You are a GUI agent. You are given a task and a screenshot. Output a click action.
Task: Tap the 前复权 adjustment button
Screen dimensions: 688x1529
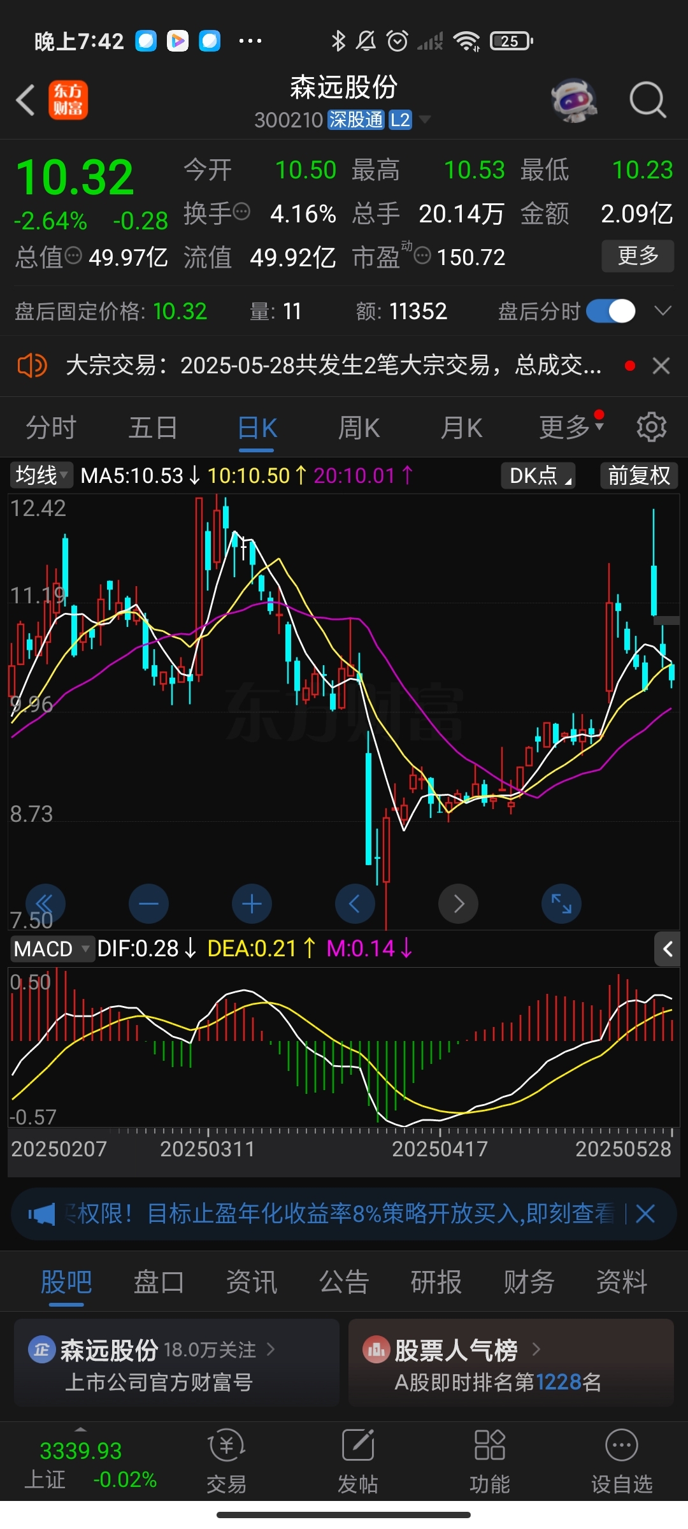(639, 475)
